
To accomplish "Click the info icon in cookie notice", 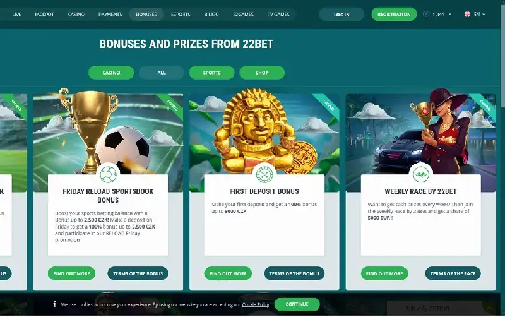I will tap(55, 304).
